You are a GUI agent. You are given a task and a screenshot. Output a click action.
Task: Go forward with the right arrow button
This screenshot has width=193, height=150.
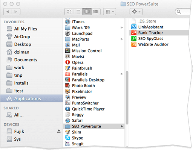point(16,12)
